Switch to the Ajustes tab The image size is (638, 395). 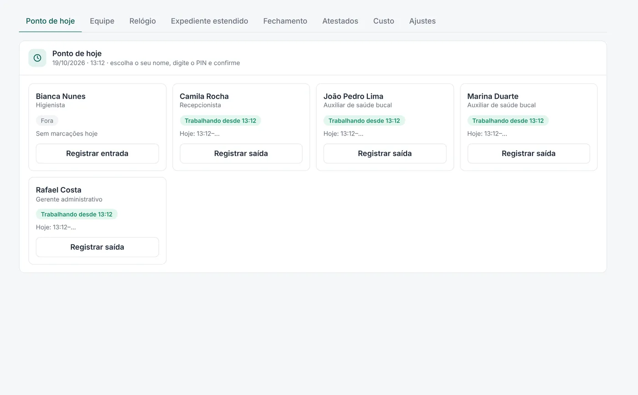422,21
